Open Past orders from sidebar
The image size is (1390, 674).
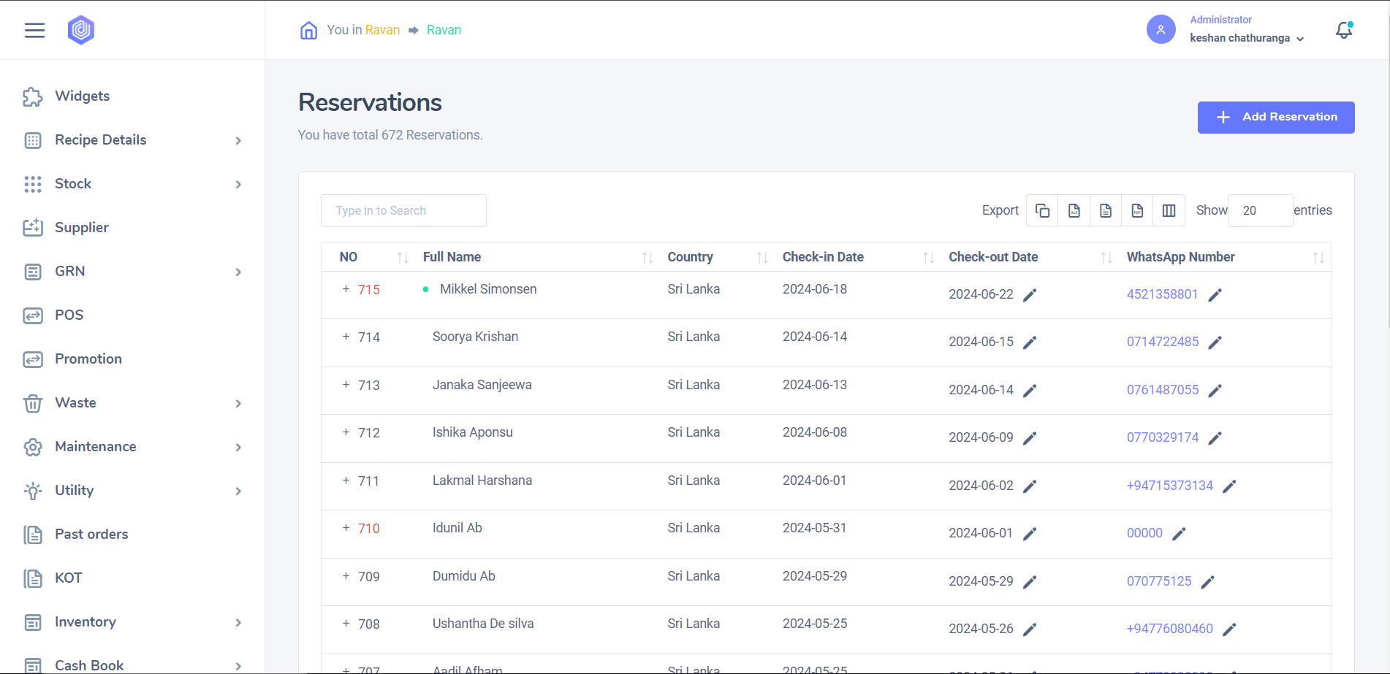[91, 535]
